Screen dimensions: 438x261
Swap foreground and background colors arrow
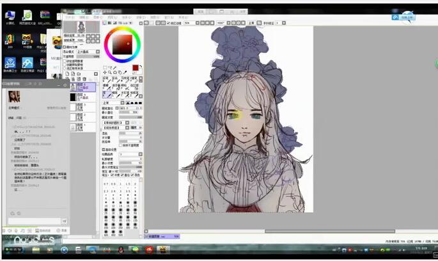[x=141, y=67]
